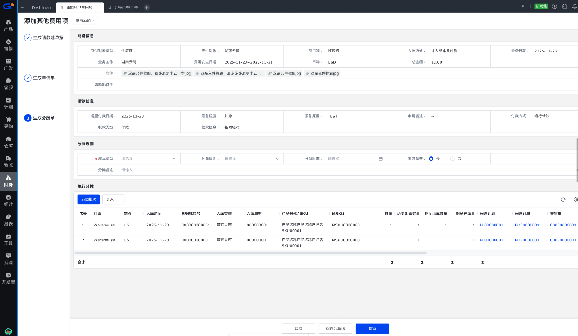Submit the form with 提审 button
Viewport: 578px width, 336px height.
tap(372, 329)
